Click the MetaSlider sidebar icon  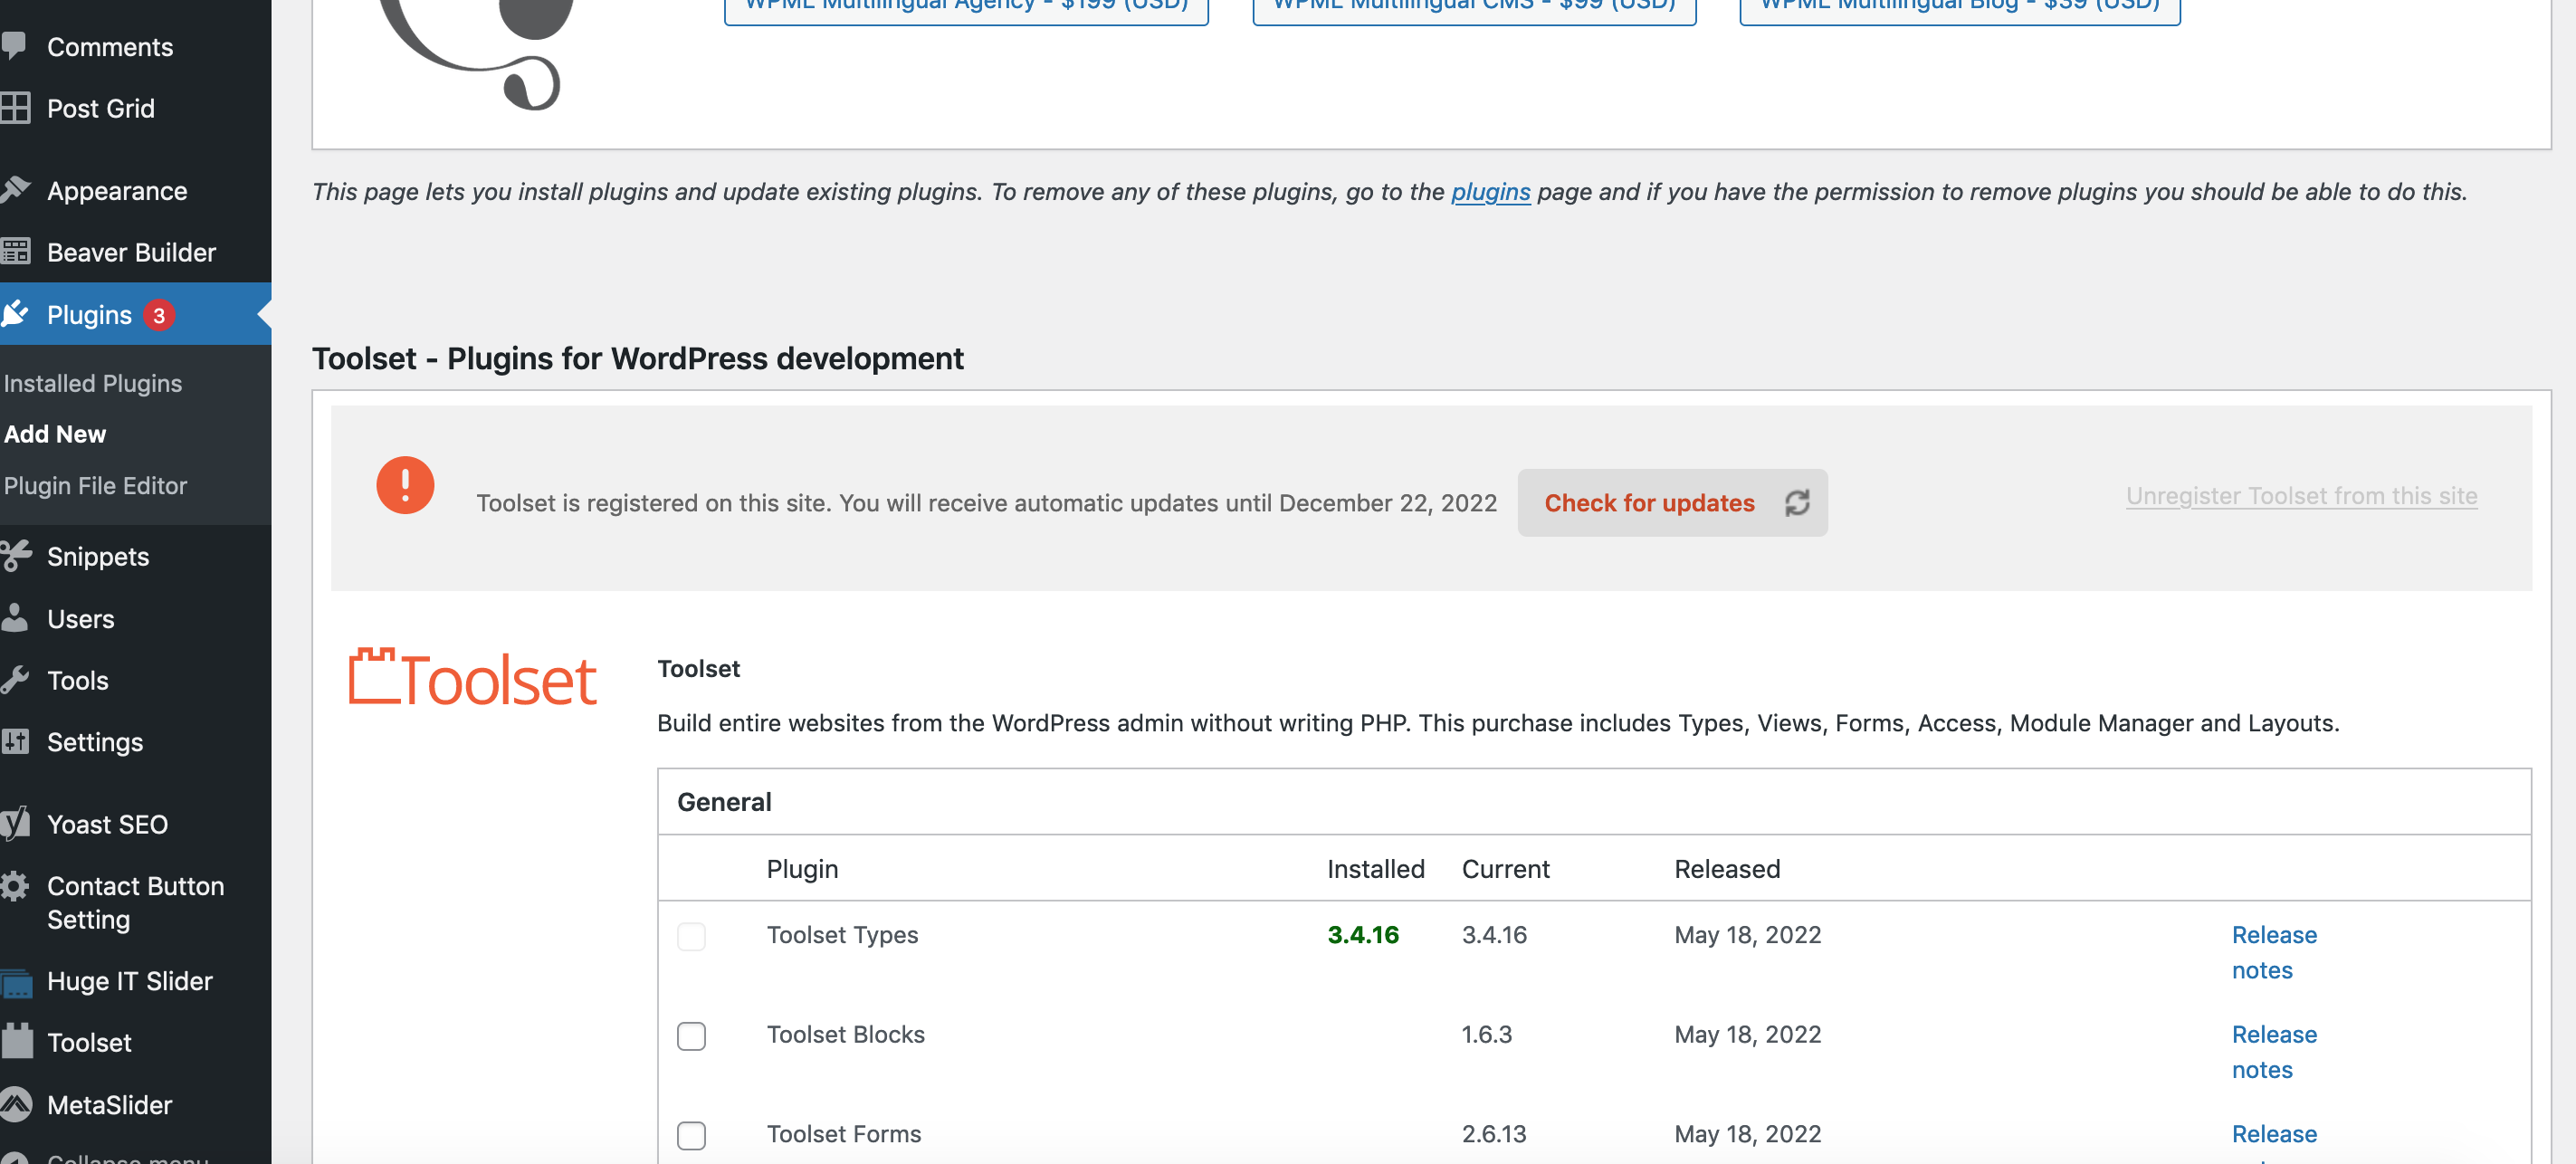coord(15,1104)
